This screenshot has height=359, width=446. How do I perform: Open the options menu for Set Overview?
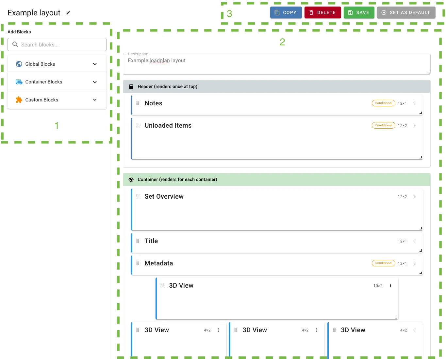coord(415,196)
